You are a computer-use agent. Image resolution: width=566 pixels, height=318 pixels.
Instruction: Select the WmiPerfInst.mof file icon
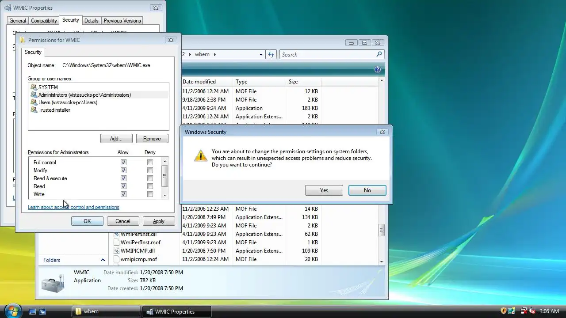117,242
